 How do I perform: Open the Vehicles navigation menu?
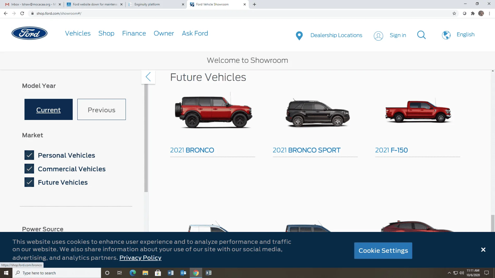click(x=78, y=33)
